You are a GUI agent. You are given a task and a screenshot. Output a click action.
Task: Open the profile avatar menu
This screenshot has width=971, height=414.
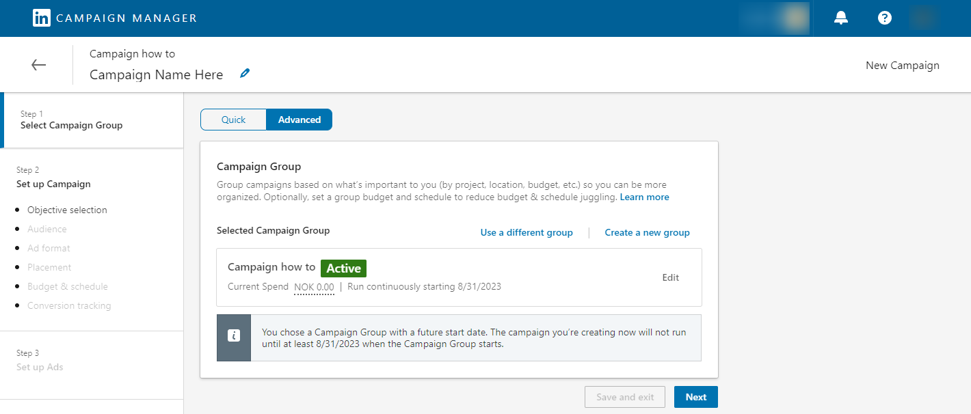click(x=925, y=18)
